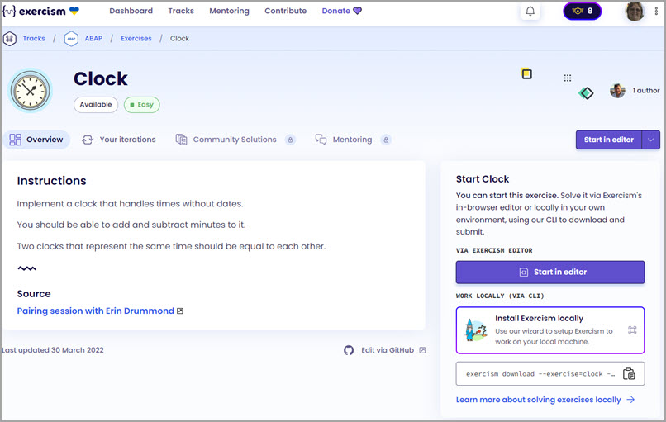Viewport: 666px width, 422px height.
Task: Click the ABAP track hexagon icon
Action: coord(71,39)
